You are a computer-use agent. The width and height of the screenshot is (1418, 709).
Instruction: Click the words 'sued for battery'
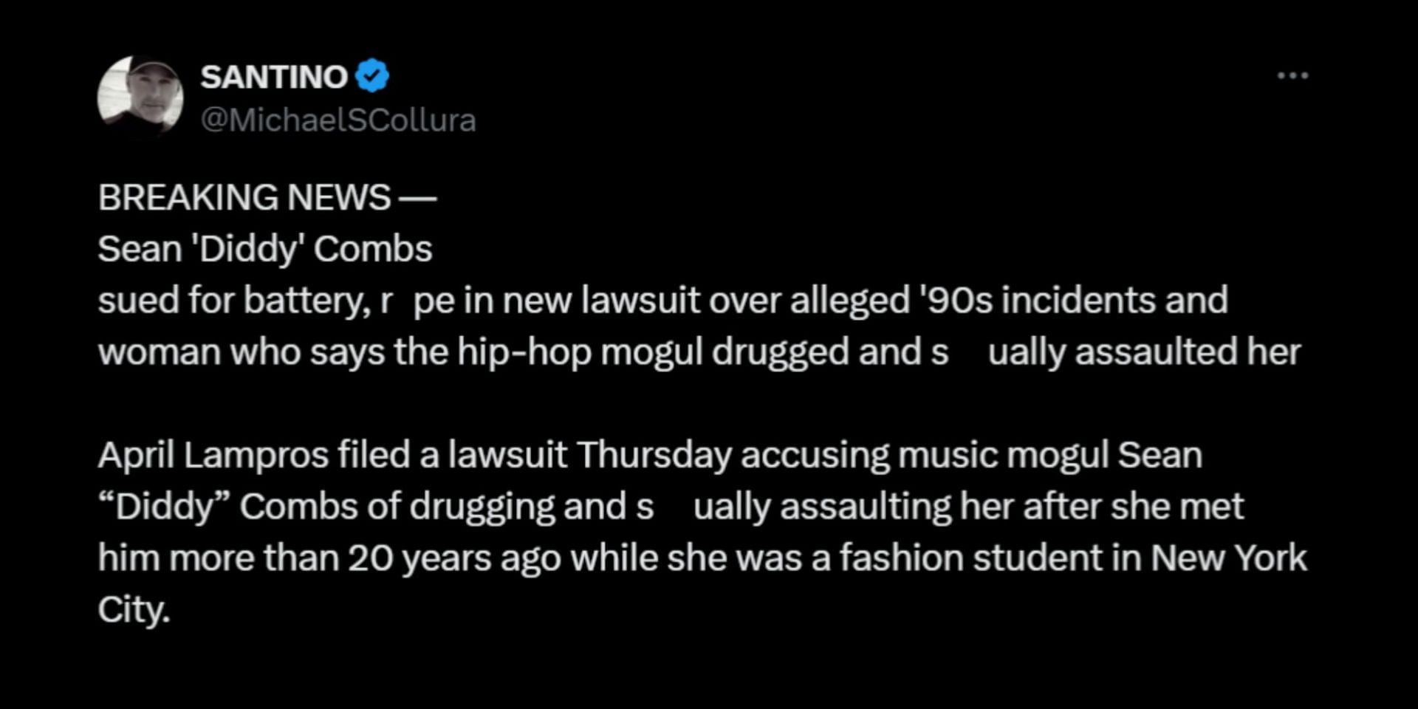click(232, 301)
